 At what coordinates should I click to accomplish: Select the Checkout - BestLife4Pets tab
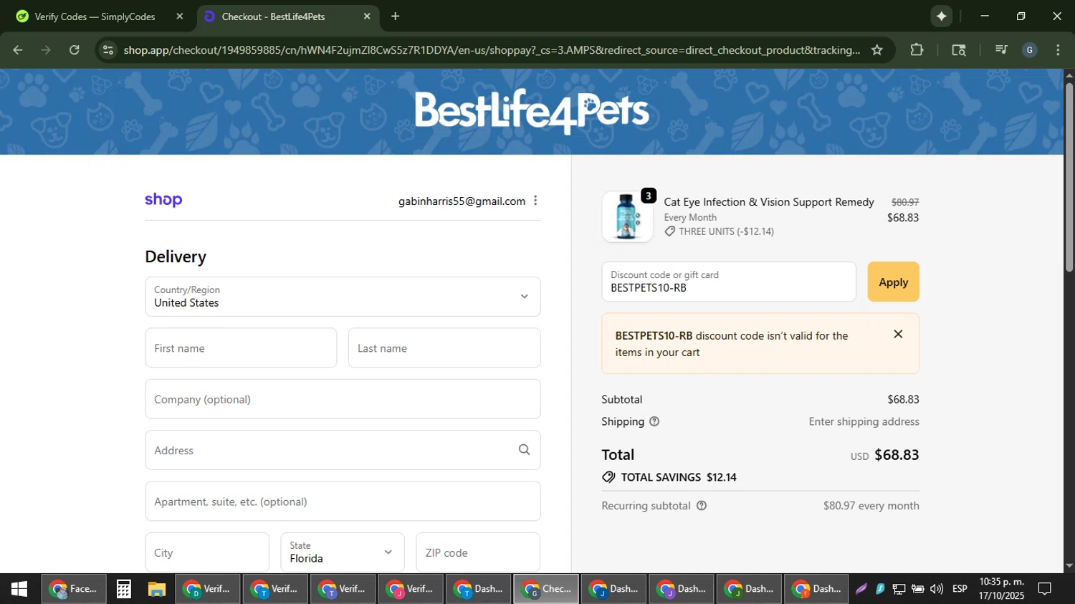(273, 16)
